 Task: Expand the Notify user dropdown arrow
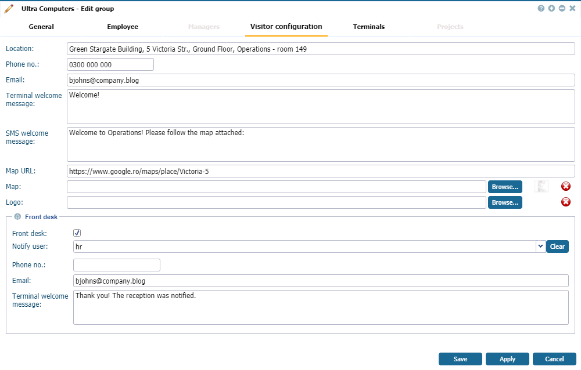tap(540, 246)
